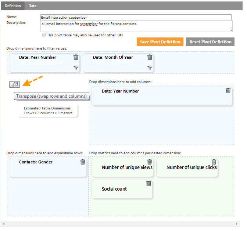Click the horizontal scrollbar left arrow
247x231 pixels.
point(4,224)
